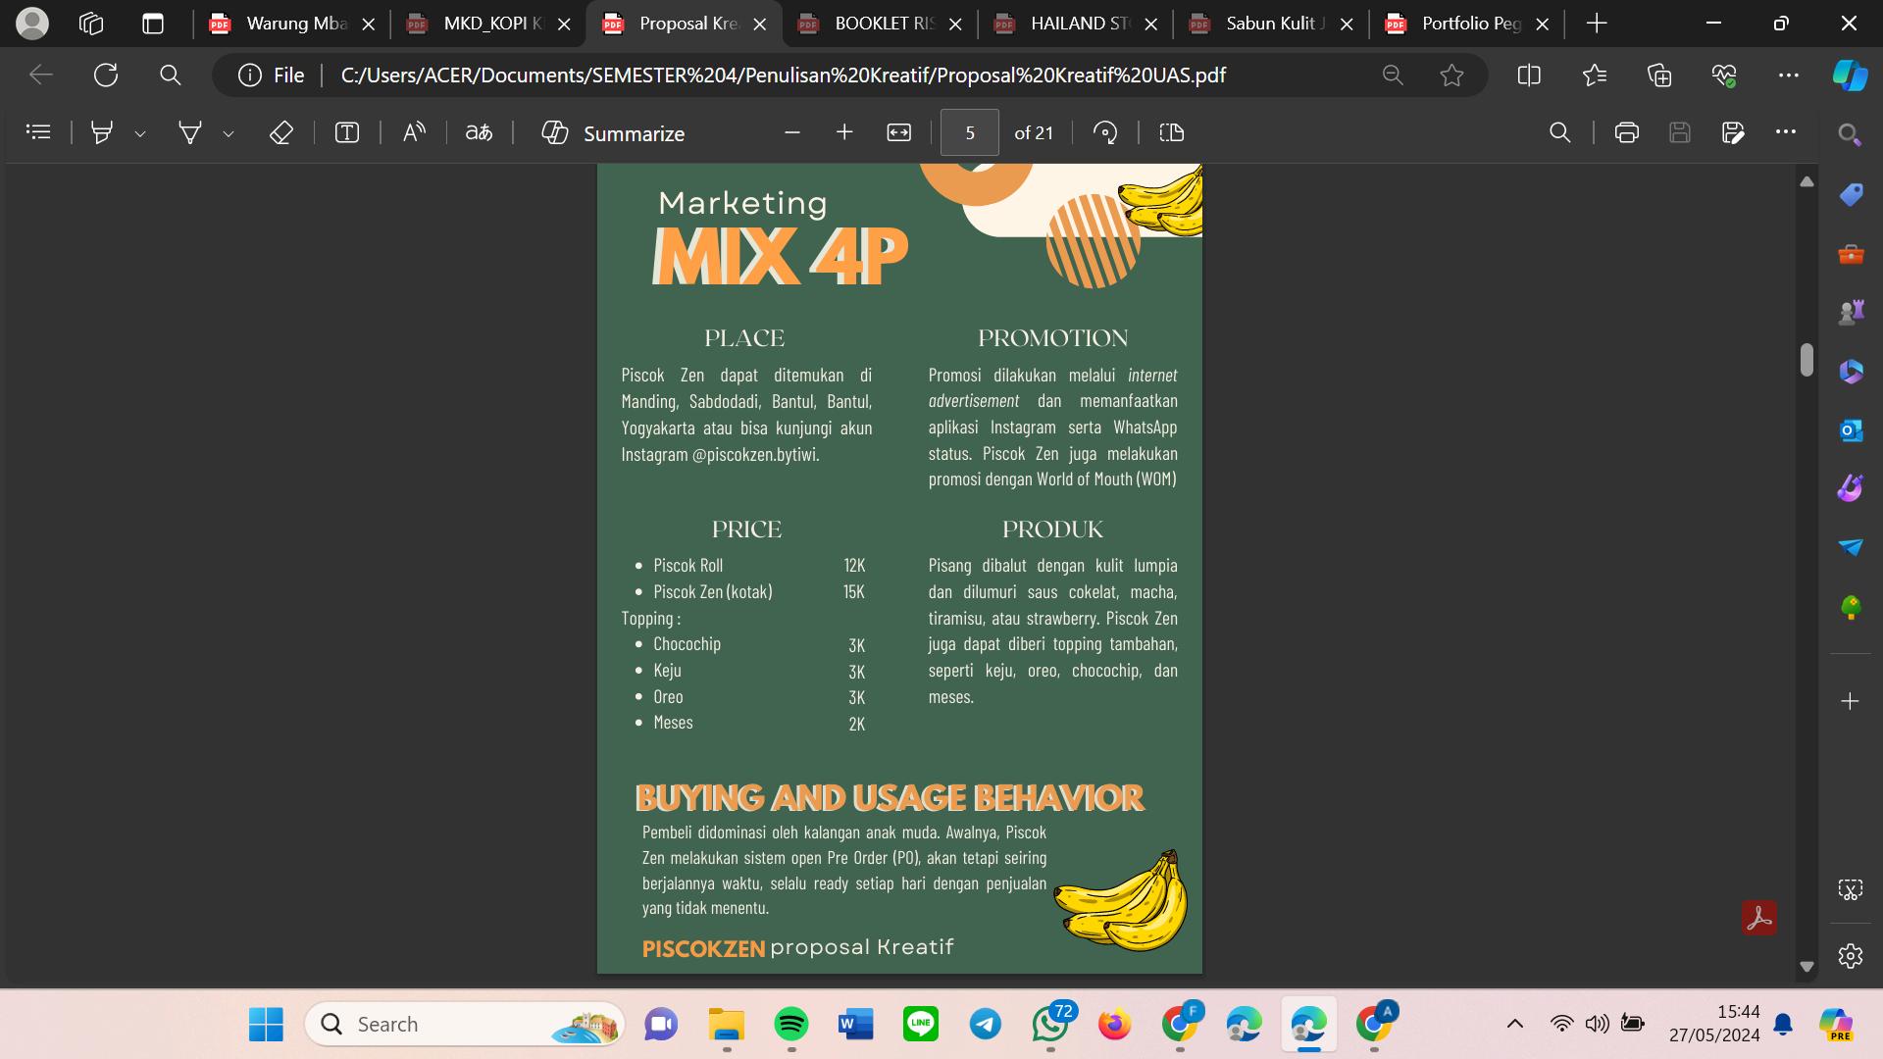Switch to the Sabun Kulit tab

pyautogui.click(x=1273, y=24)
